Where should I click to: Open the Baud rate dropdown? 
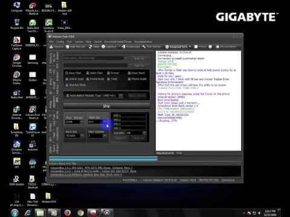click(75, 136)
